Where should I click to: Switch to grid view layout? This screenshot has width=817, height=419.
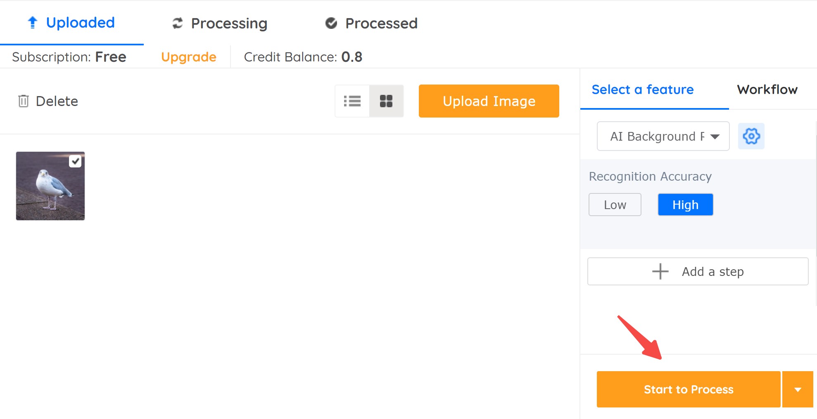[386, 101]
